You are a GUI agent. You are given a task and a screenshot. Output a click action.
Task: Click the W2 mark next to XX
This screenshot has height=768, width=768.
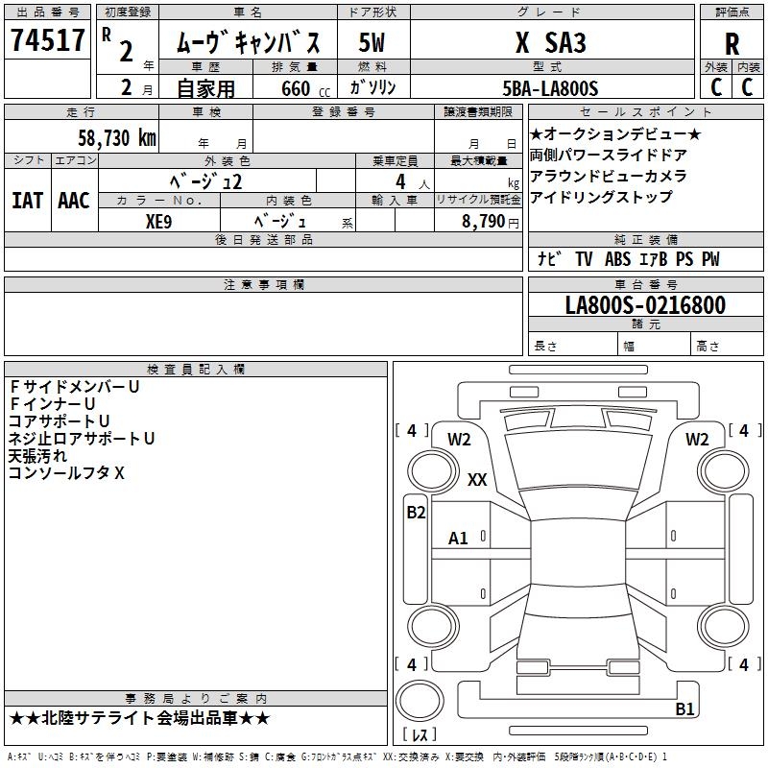click(x=459, y=440)
